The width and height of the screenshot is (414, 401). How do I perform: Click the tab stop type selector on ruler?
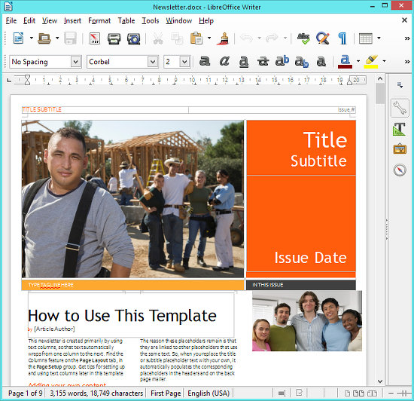click(9, 80)
